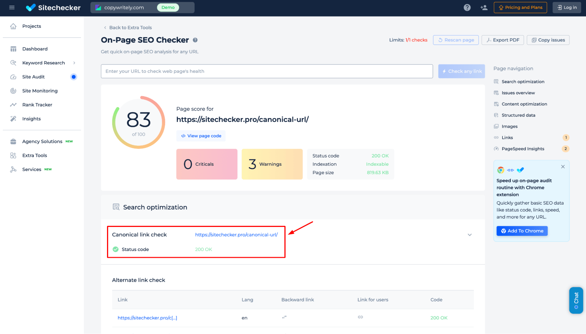Select Dashboard in the sidebar
Screen dimensions: 586x334
point(35,49)
